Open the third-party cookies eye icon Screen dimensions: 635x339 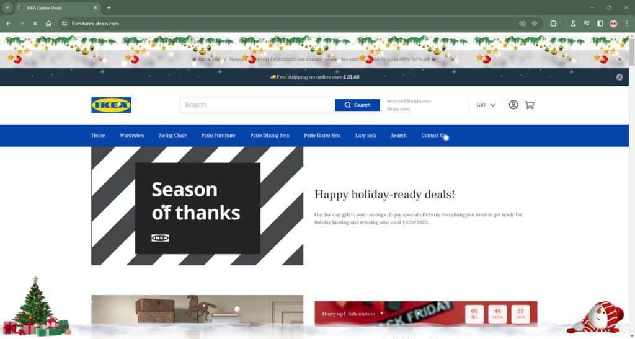coord(522,24)
